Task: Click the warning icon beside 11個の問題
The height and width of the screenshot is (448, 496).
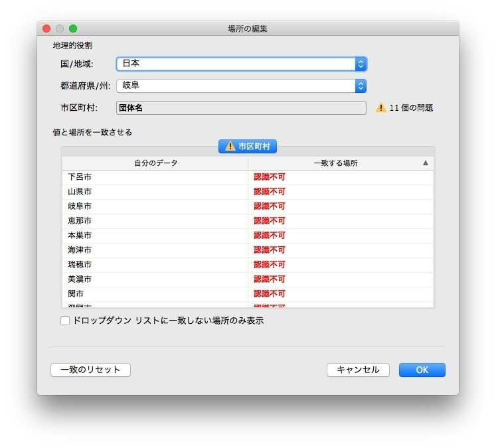Action: point(380,108)
